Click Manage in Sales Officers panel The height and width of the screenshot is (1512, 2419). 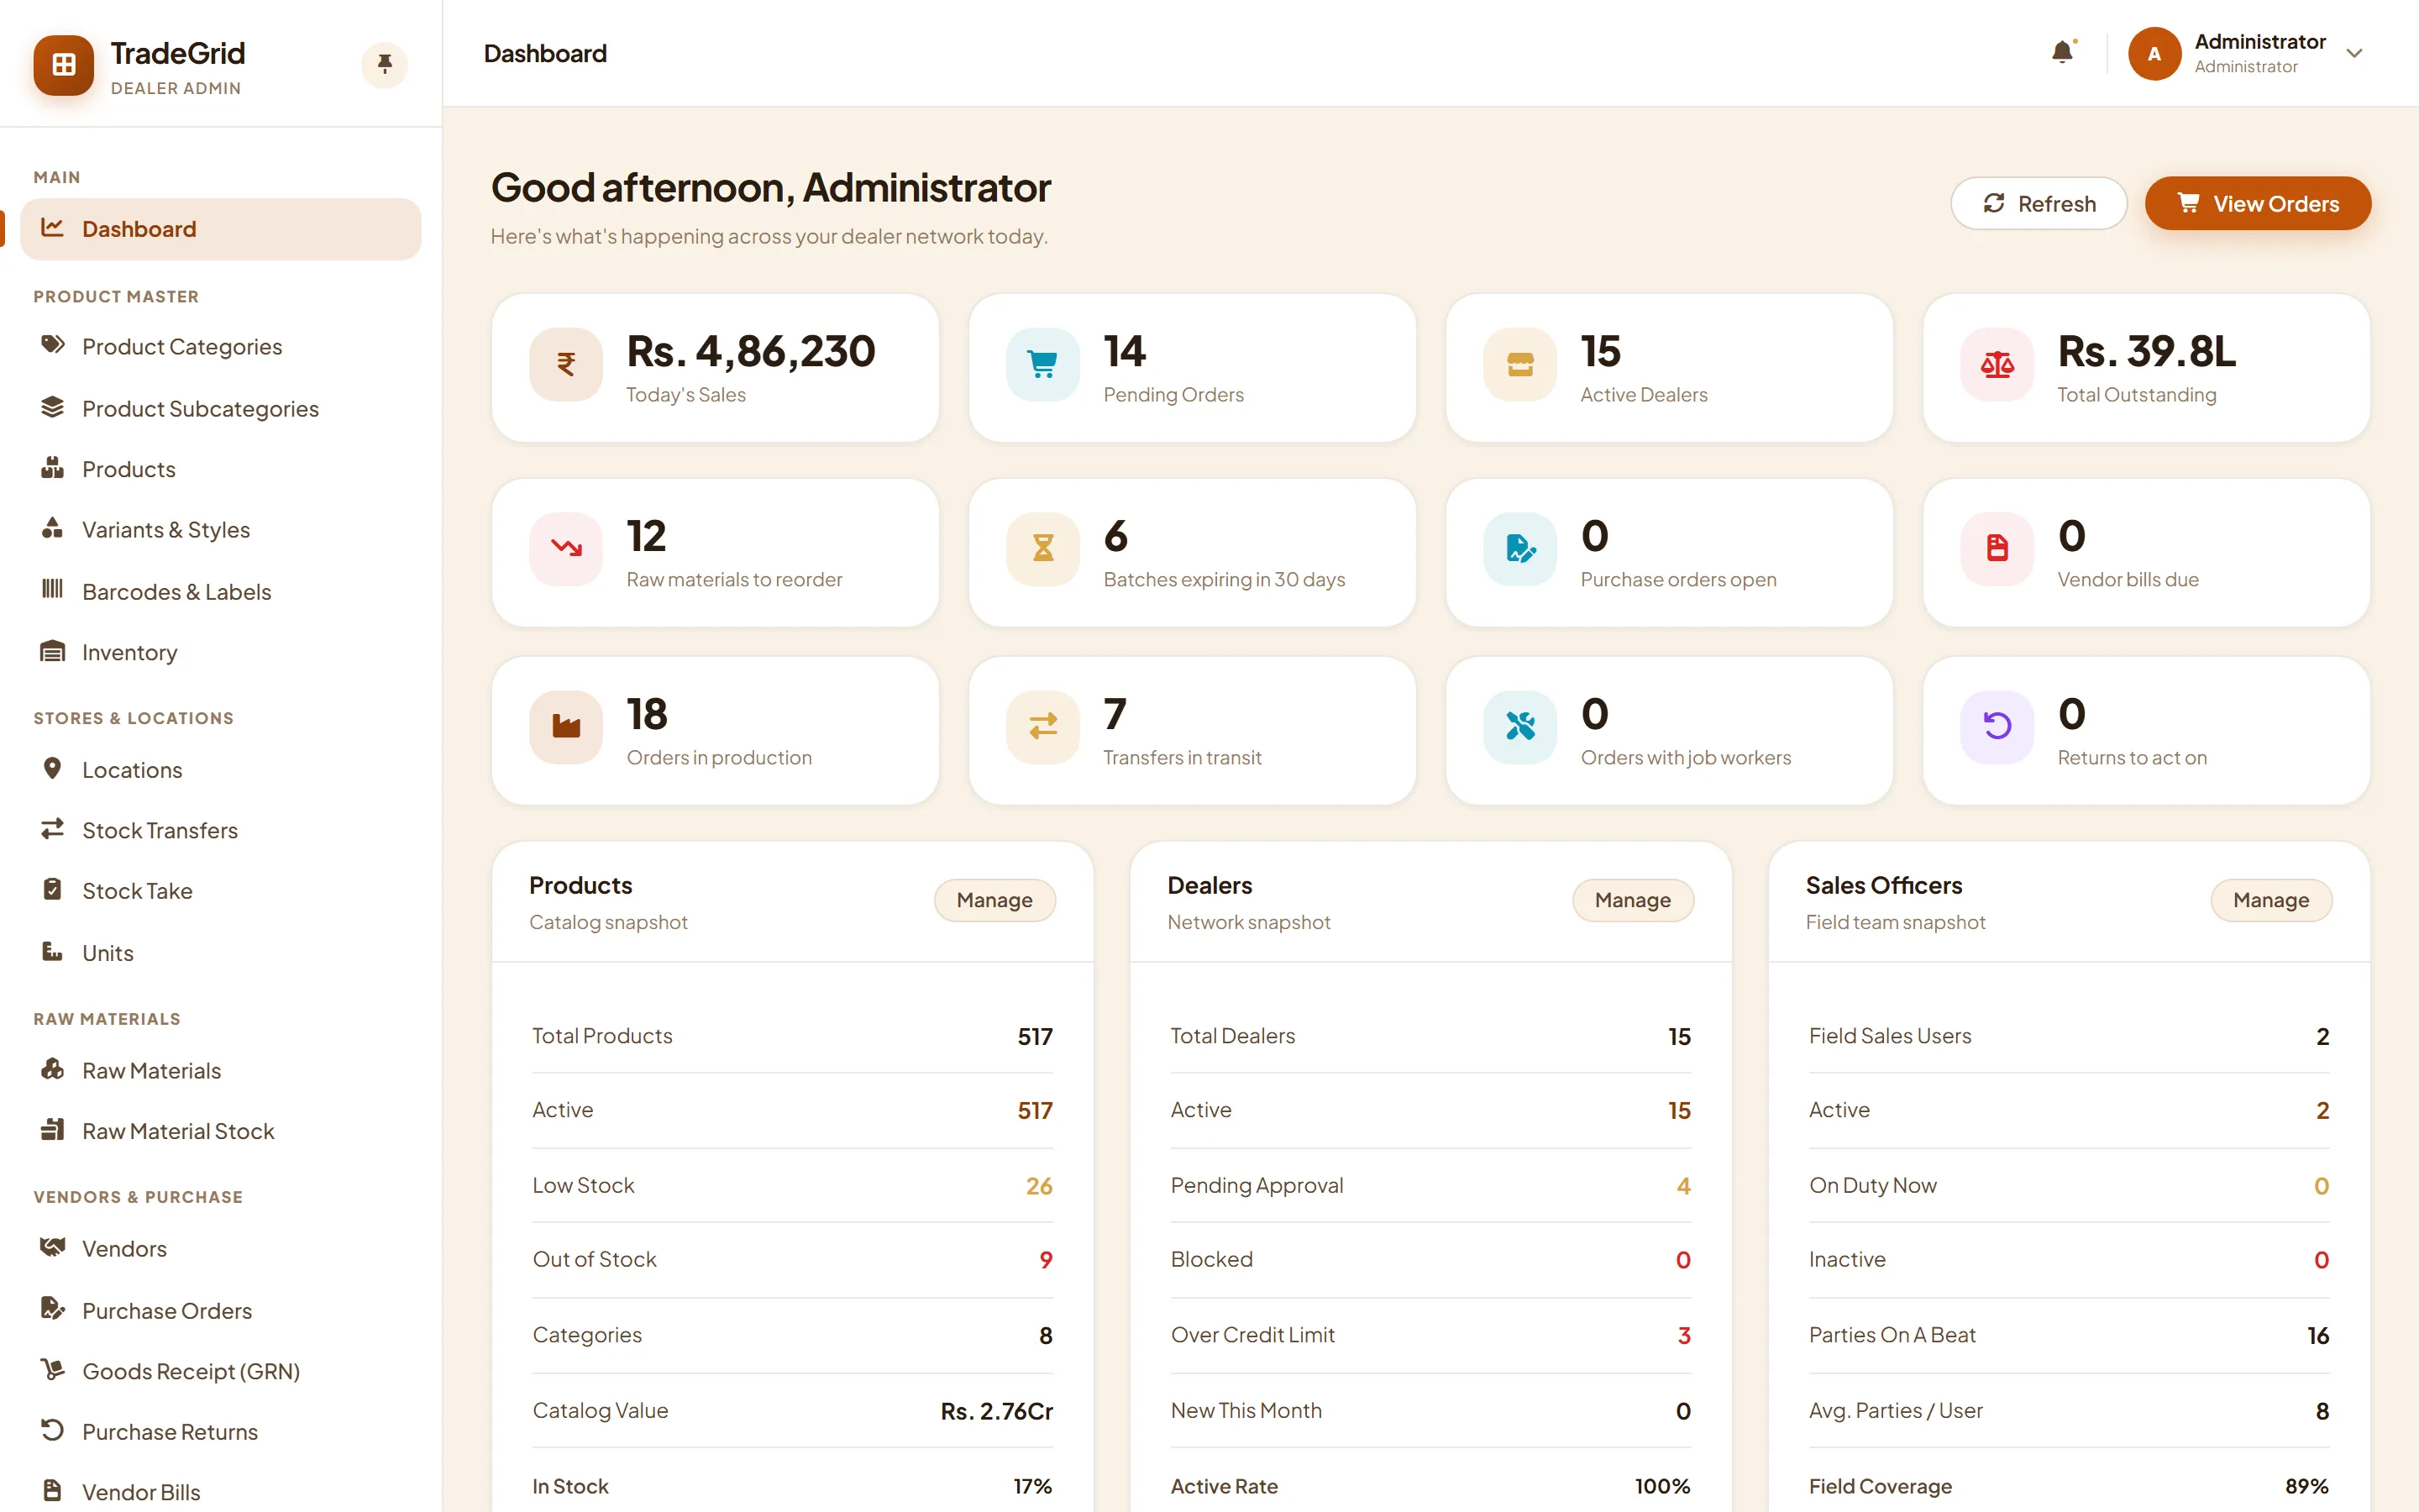(2271, 900)
